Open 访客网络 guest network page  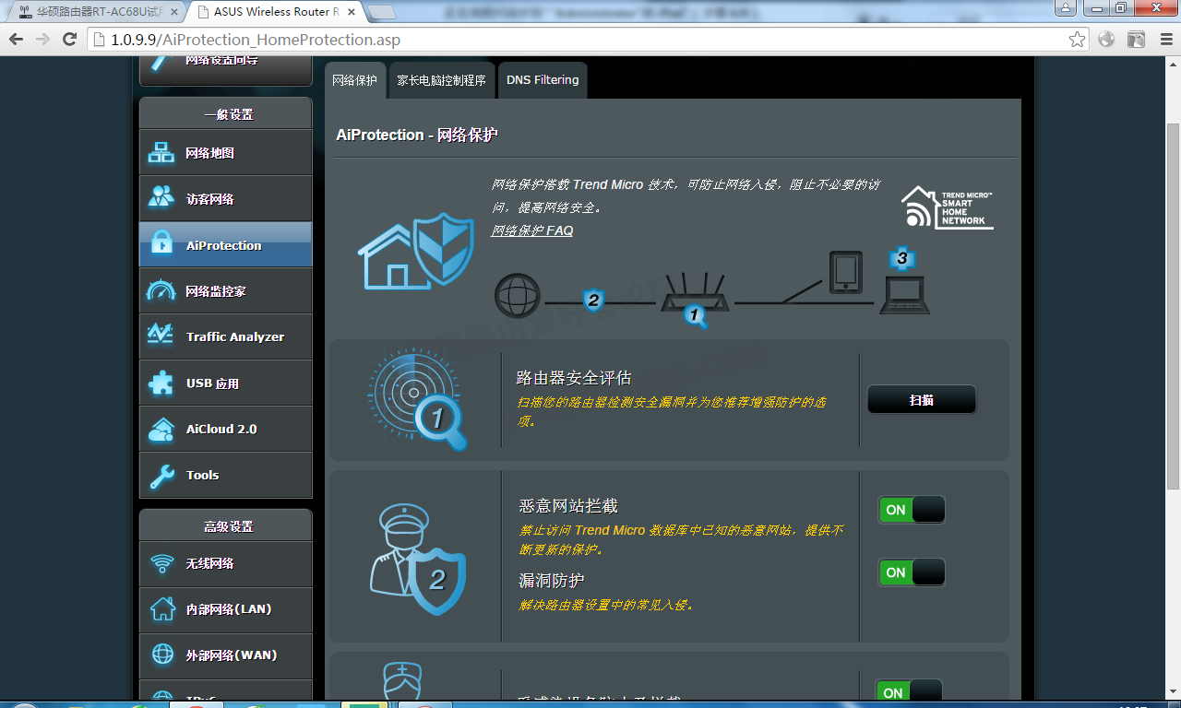(x=225, y=199)
